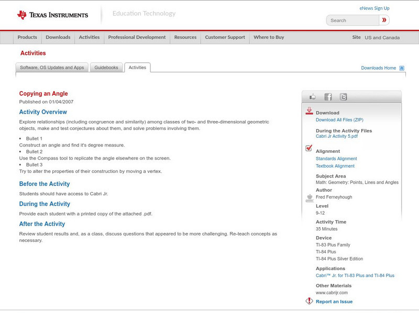This screenshot has height=313, width=419.
Task: Click the thumbs-up like icon
Action: 313,97
